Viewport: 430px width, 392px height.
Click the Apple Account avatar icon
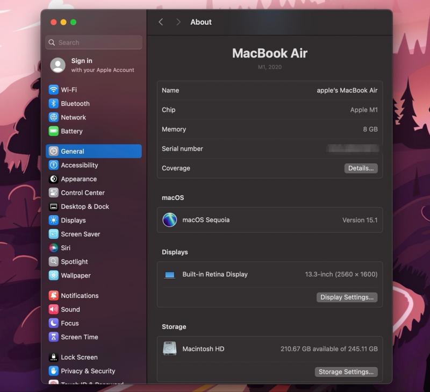58,65
